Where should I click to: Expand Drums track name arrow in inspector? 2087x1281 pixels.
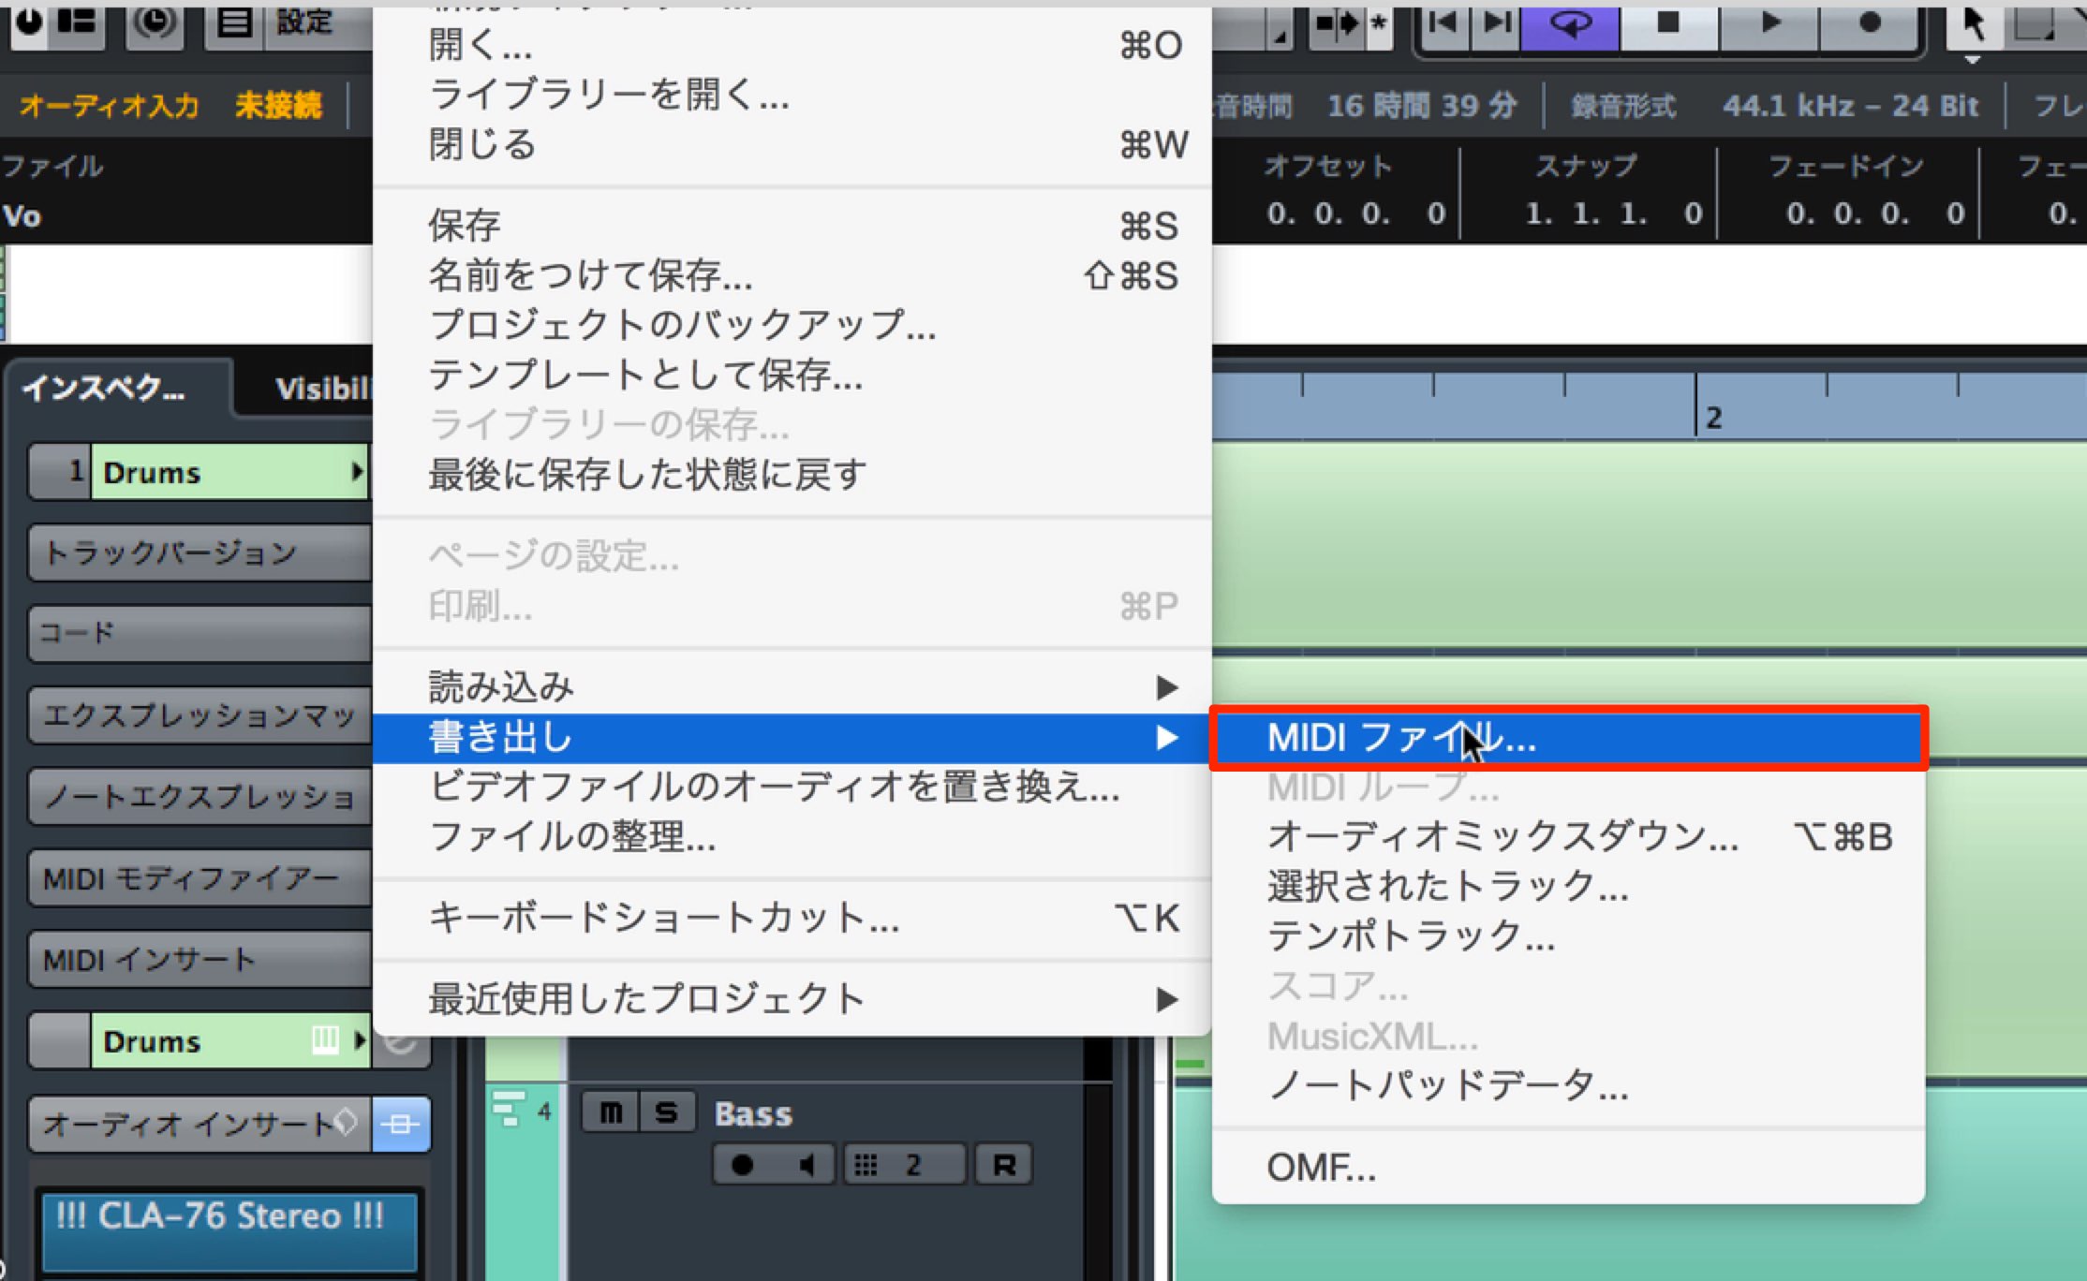357,471
